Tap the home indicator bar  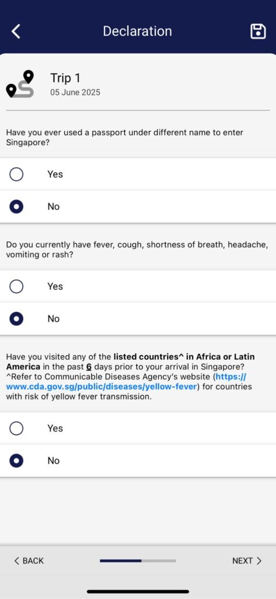(x=138, y=592)
